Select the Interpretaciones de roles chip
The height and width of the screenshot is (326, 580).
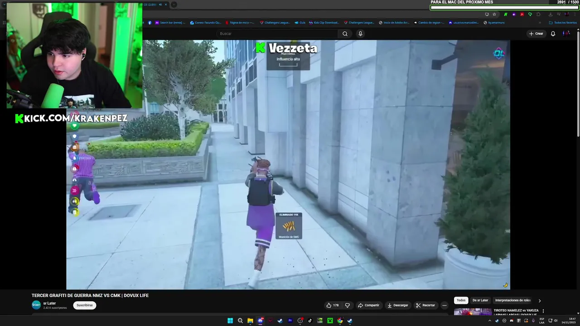(513, 300)
